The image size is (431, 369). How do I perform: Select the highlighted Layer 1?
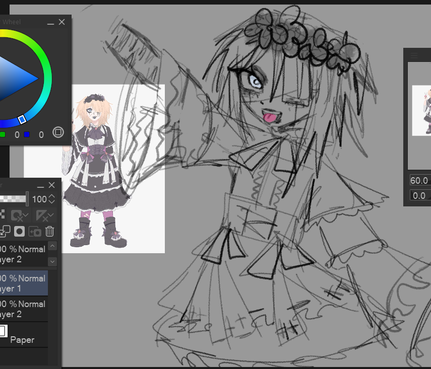pos(24,283)
